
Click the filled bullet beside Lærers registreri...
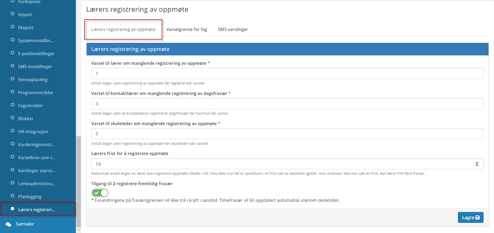pyautogui.click(x=12, y=209)
